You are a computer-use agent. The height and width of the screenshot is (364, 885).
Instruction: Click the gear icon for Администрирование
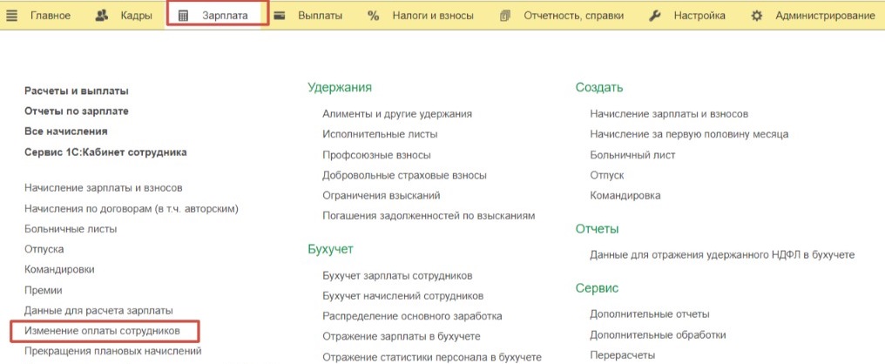click(x=756, y=16)
